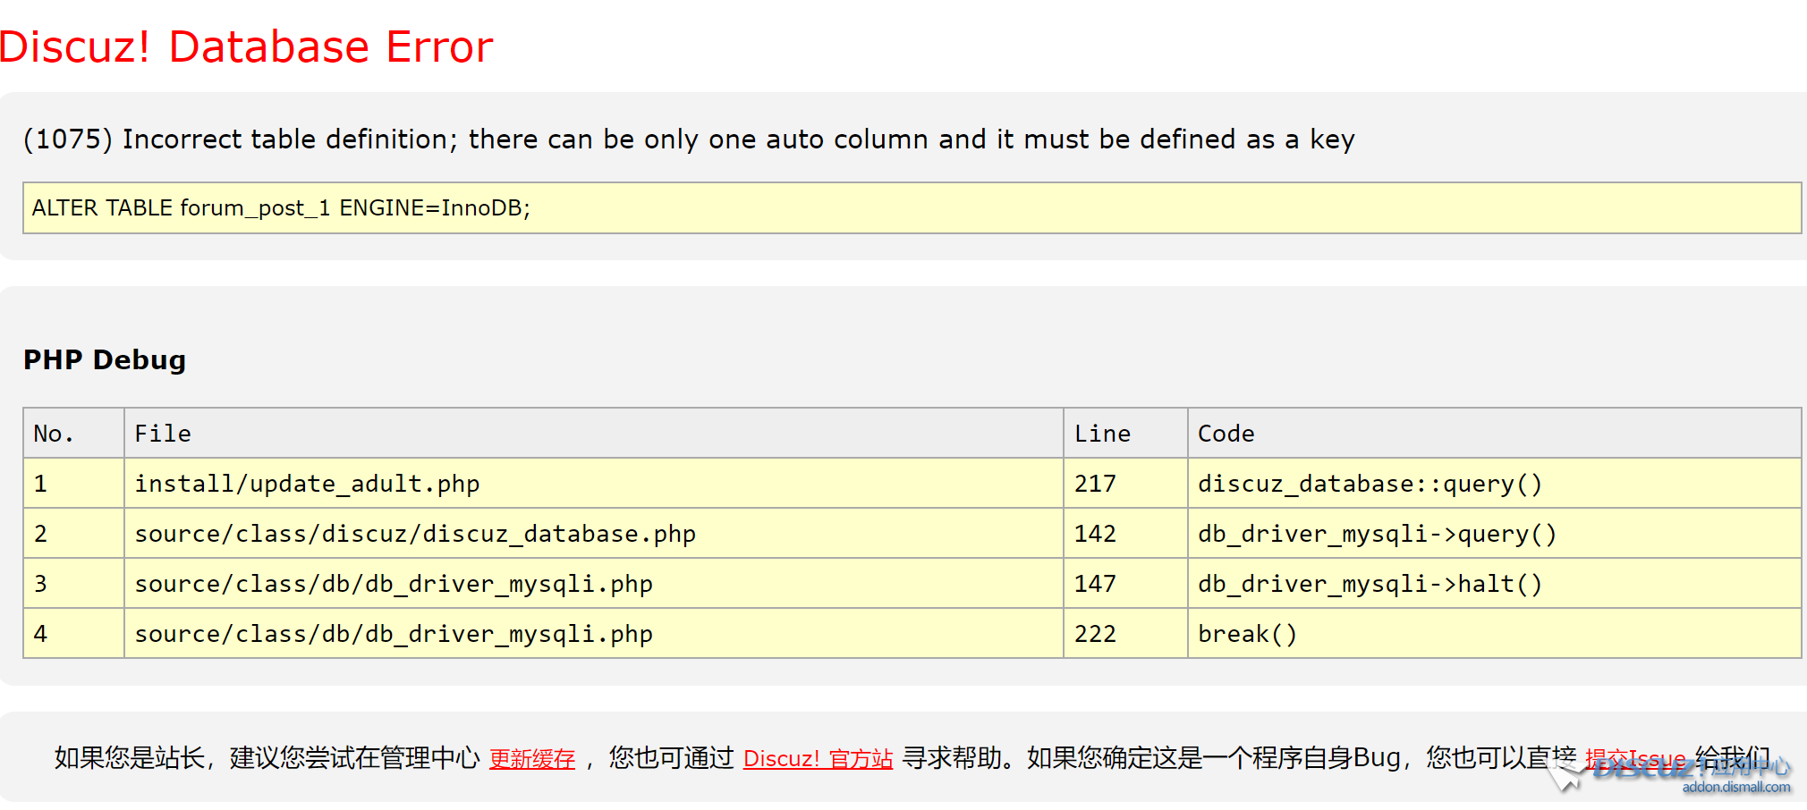Select the 1075 error message text
The image size is (1807, 810).
(x=688, y=139)
